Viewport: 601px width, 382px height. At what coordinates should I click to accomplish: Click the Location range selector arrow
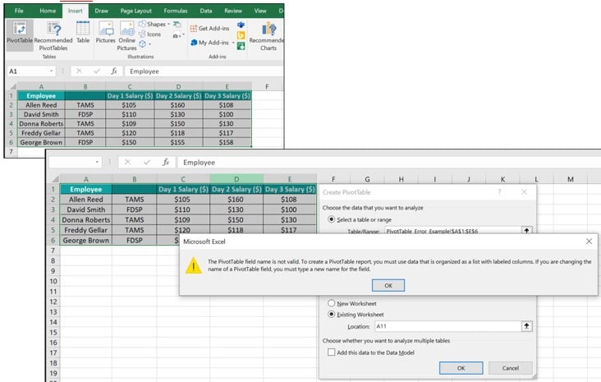pos(526,326)
